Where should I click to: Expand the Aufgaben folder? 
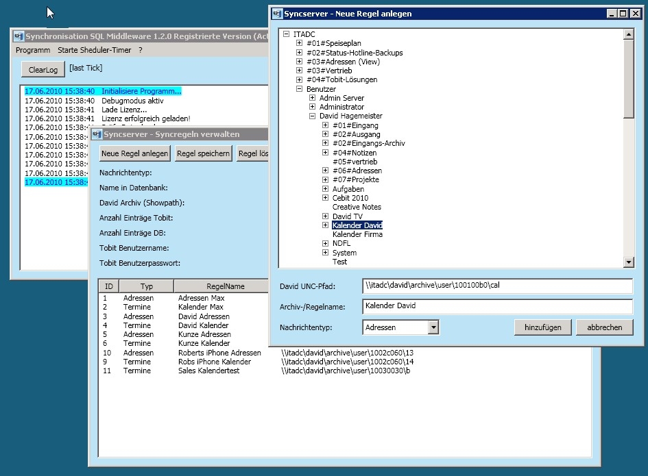325,188
